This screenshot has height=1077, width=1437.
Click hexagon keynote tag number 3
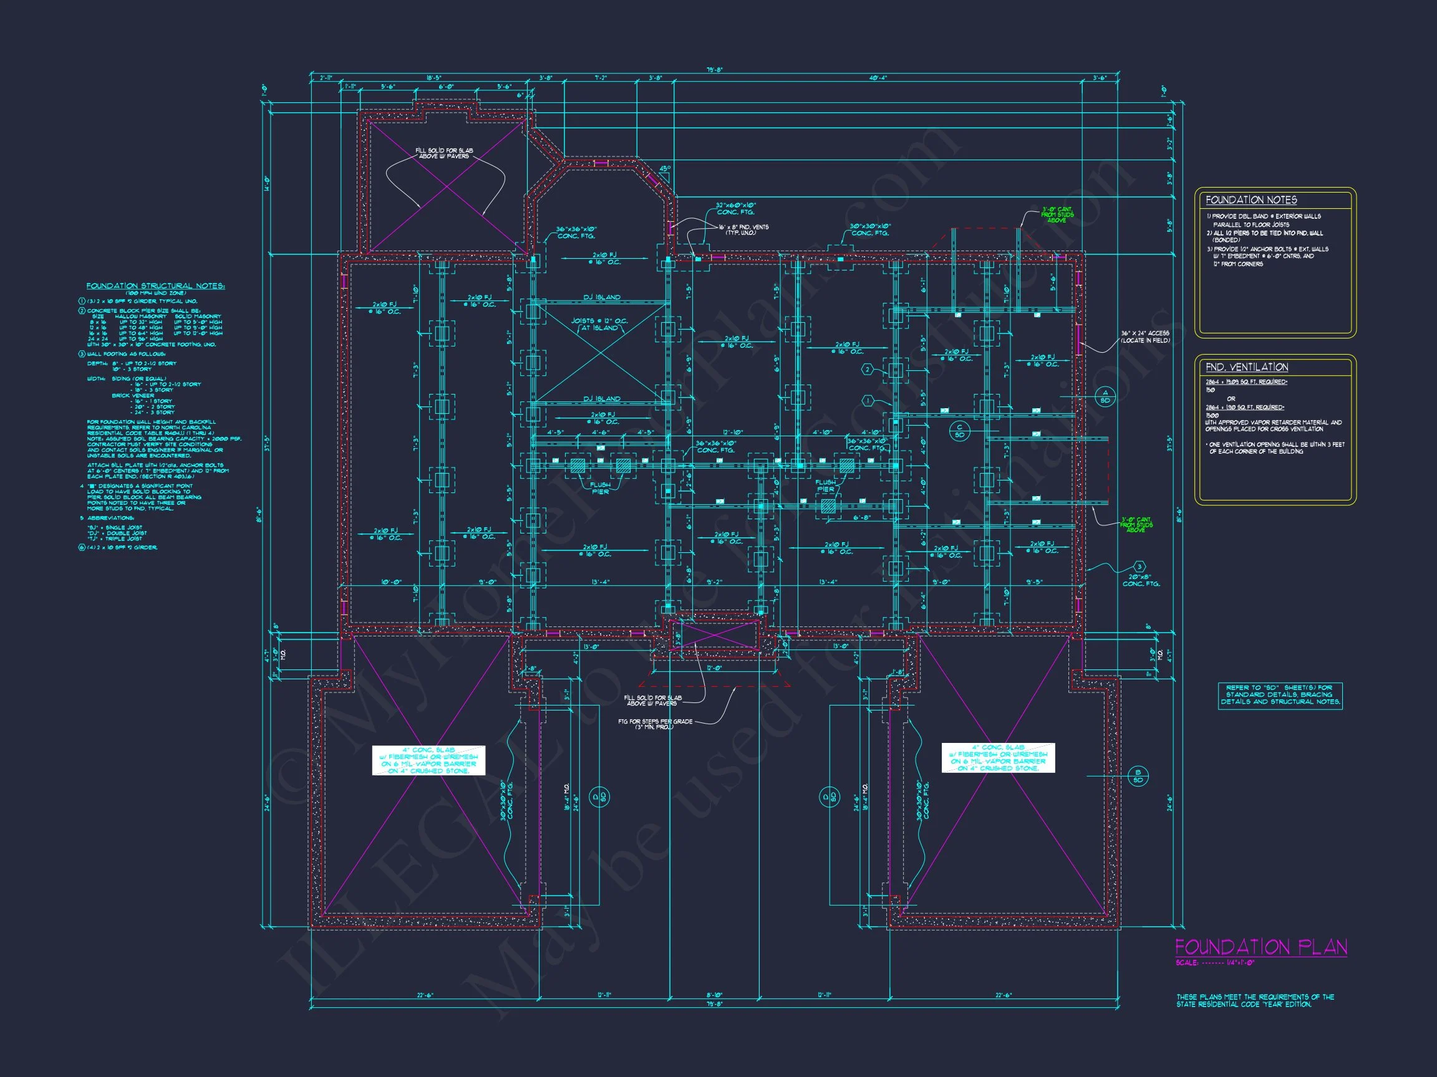tap(1139, 567)
